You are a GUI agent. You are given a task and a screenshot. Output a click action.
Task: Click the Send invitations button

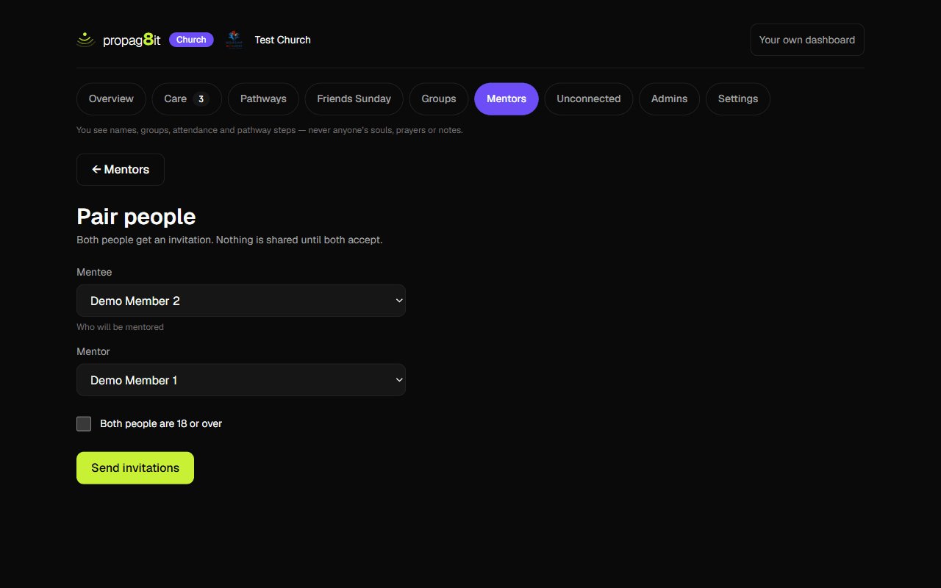tap(135, 468)
